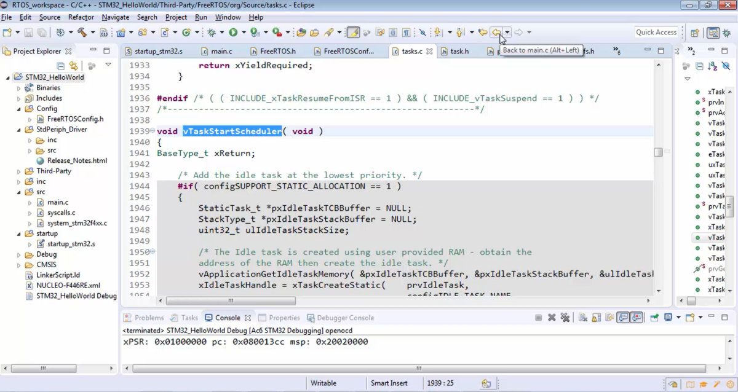Click the editor vertical scrollbar thumb
The height and width of the screenshot is (392, 738).
coord(658,152)
